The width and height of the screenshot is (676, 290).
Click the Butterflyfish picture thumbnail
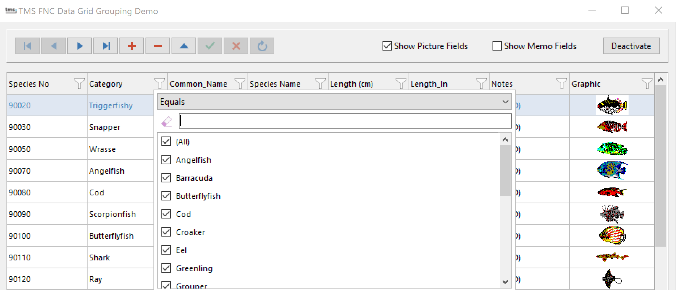click(x=612, y=235)
